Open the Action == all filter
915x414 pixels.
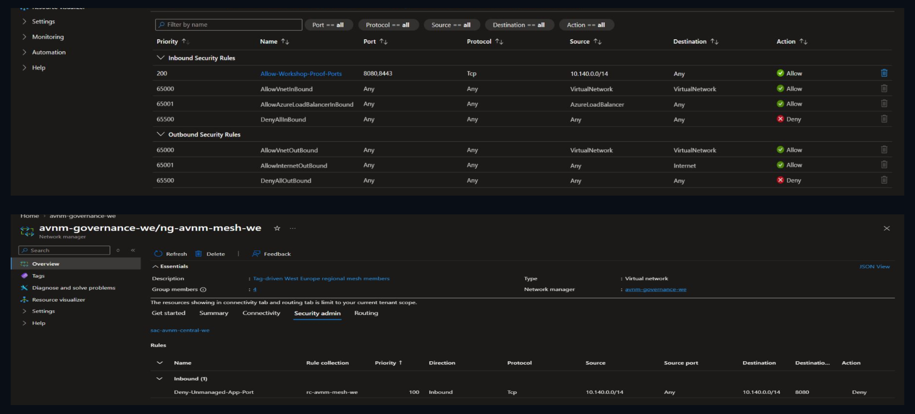(586, 25)
